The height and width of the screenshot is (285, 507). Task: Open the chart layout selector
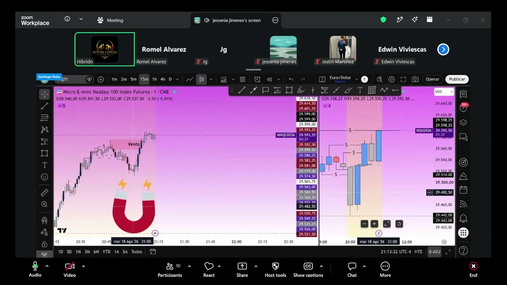pos(322,79)
